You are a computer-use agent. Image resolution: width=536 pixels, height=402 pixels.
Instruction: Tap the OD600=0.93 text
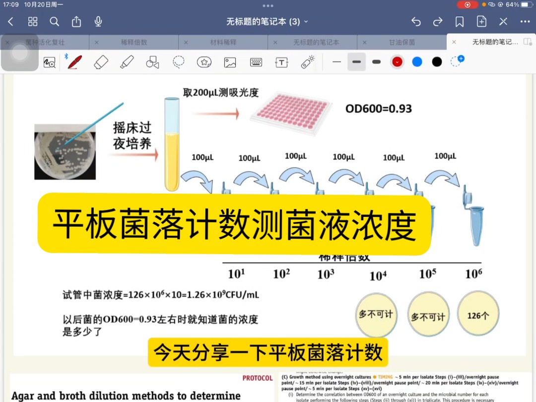(x=379, y=109)
